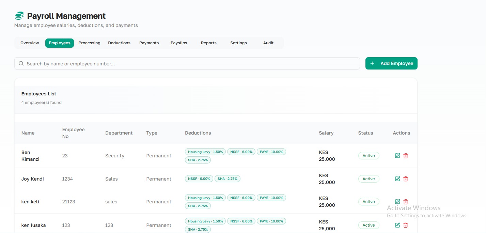
Task: Click the delete icon for ken lusaka
Action: pyautogui.click(x=406, y=225)
